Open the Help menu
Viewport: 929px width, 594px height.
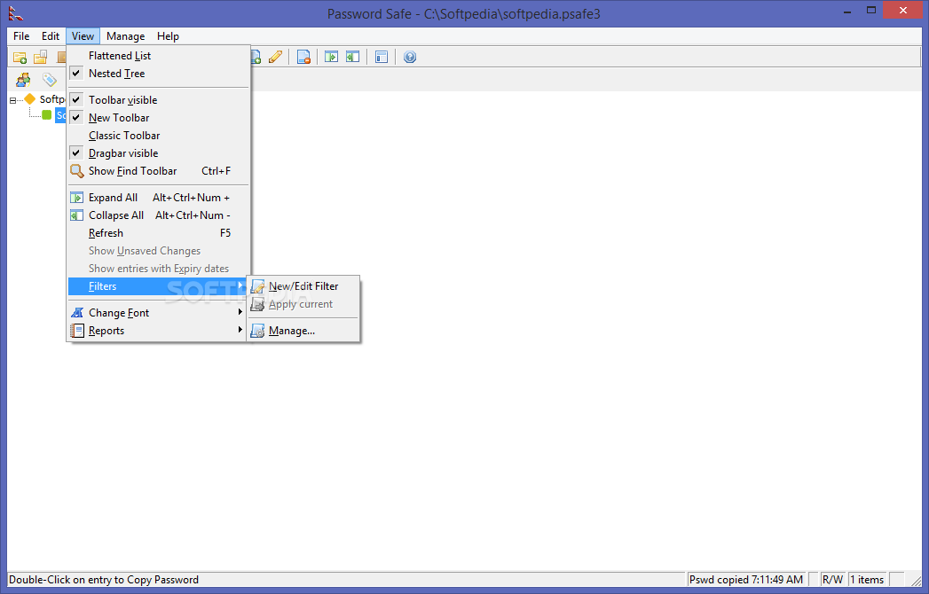[168, 36]
